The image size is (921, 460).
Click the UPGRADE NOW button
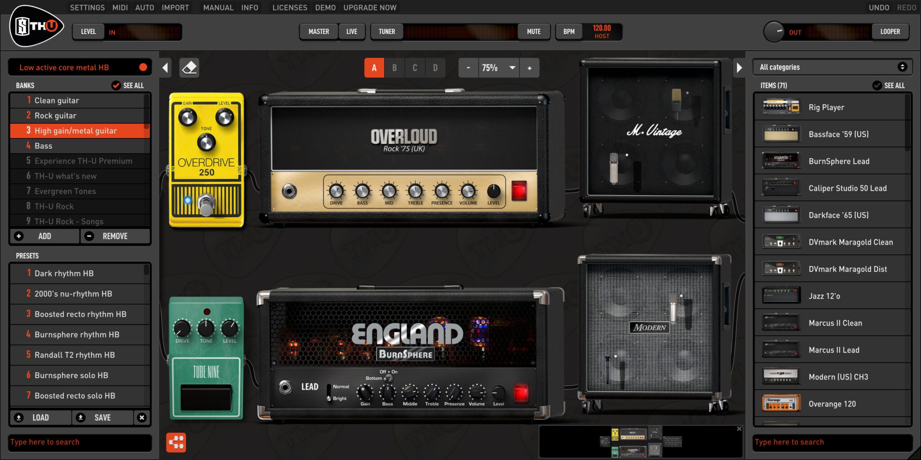pos(370,7)
